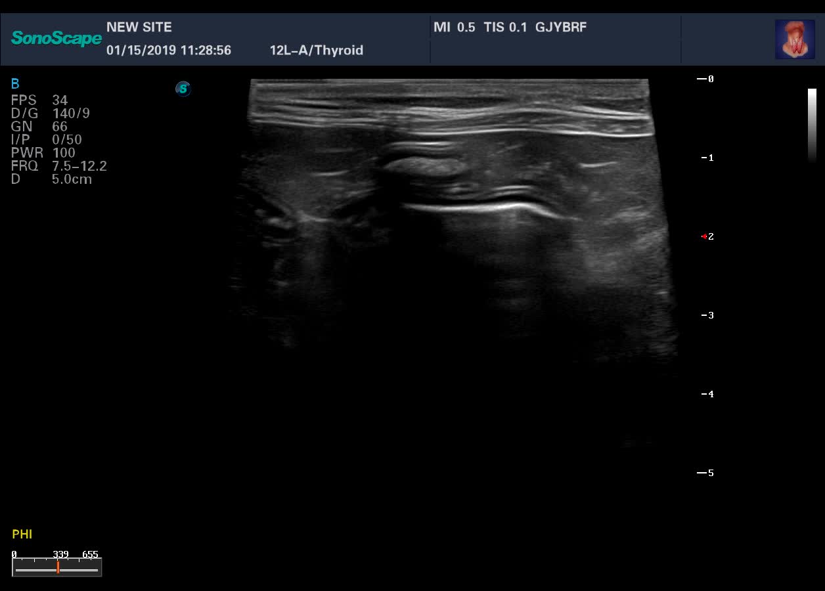Viewport: 825px width, 591px height.
Task: Click the 4 cm depth scale mark
Action: click(x=707, y=394)
